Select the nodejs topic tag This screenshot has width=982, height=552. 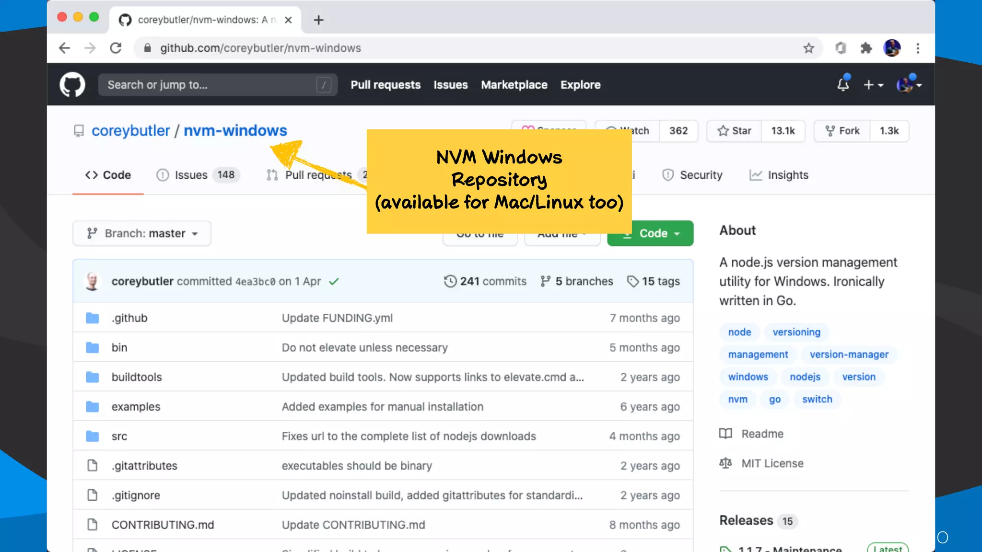coord(805,377)
